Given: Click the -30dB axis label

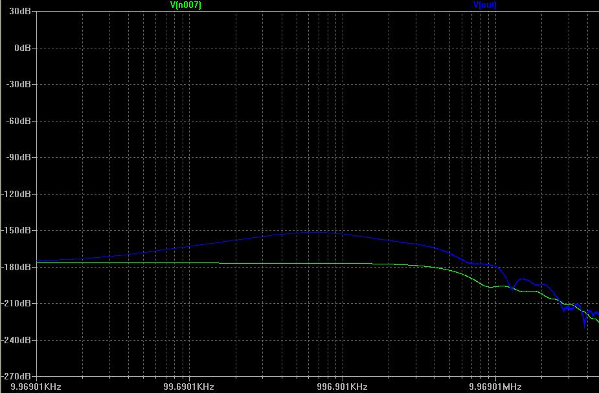Looking at the screenshot, I should click(18, 84).
